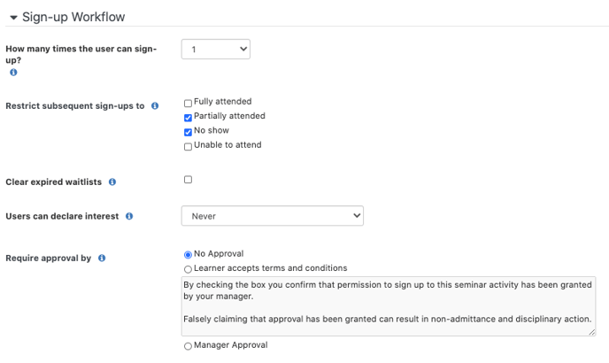Select the No Approval radio button
The image size is (609, 363).
tap(188, 255)
